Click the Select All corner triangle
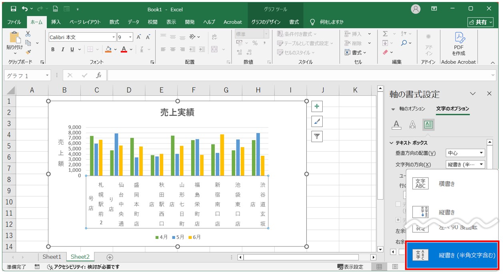 pyautogui.click(x=11, y=90)
